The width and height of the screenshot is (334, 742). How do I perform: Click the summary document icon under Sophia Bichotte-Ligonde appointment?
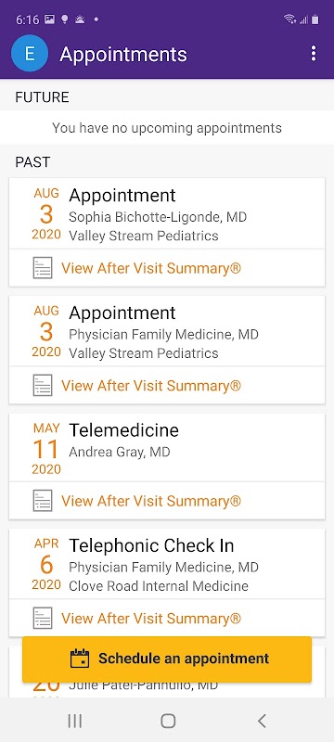point(43,268)
